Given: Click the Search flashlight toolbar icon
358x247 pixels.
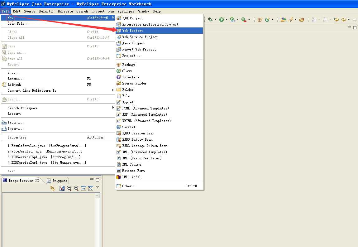Looking at the screenshot, I should point(291,20).
